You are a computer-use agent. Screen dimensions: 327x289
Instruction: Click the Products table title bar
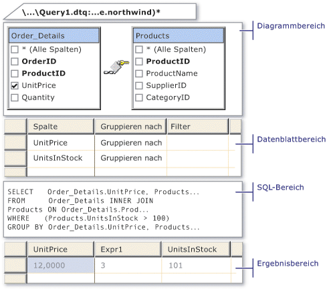tap(179, 35)
